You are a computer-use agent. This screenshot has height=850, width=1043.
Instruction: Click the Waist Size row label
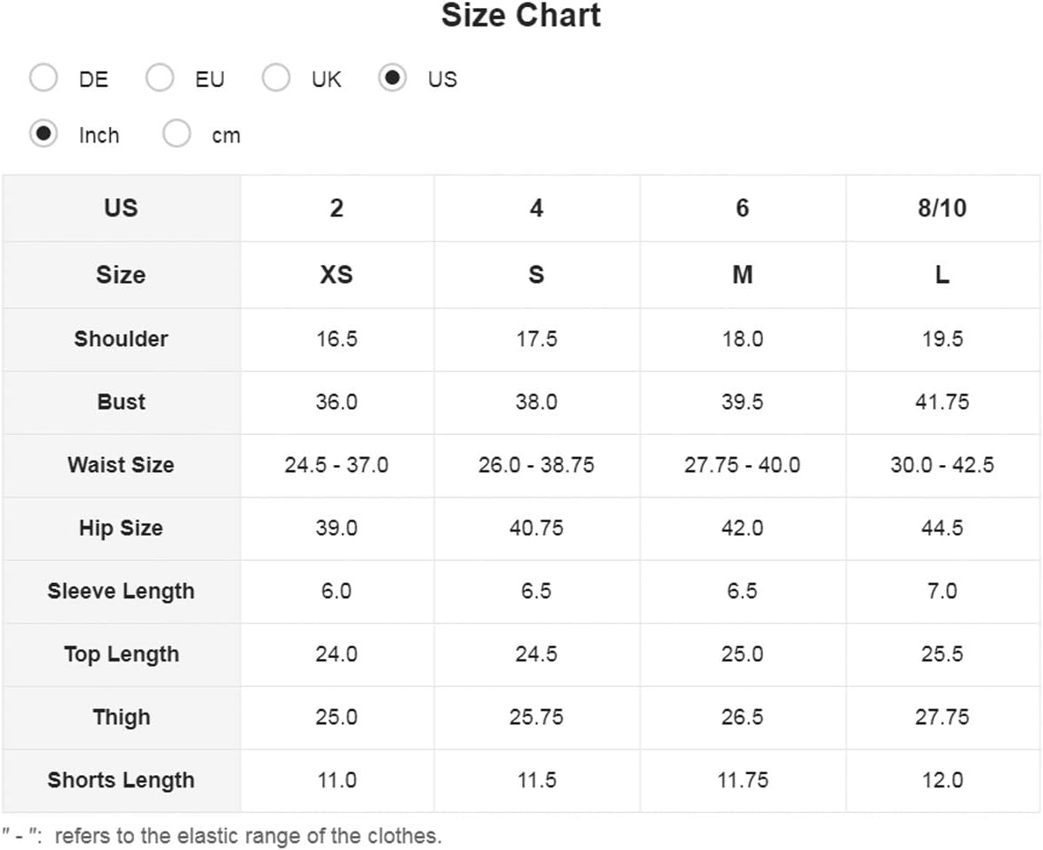pos(121,465)
